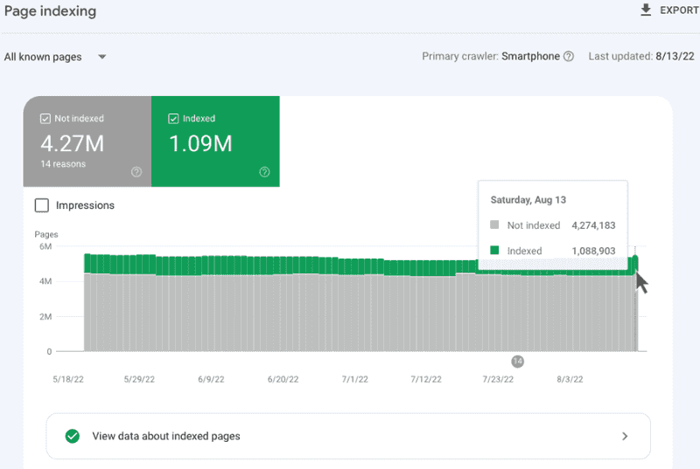Click the annotation marker labeled 14
The height and width of the screenshot is (469, 700).
click(x=517, y=361)
